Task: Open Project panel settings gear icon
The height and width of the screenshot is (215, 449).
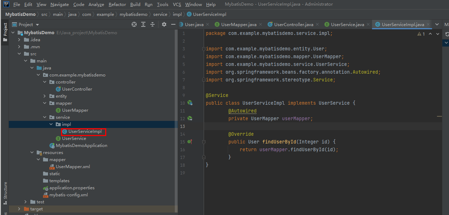Action: (164, 24)
